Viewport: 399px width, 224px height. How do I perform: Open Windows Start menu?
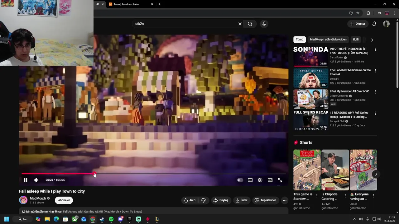(x=7, y=219)
